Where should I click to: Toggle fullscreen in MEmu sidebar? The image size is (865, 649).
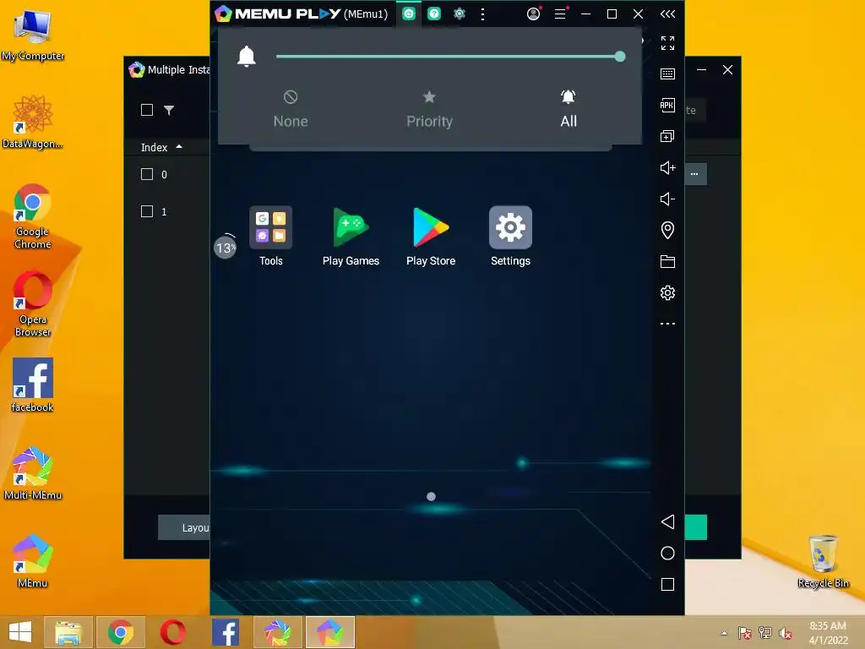point(667,42)
